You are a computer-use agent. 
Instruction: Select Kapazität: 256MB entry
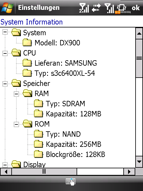[x=74, y=144]
